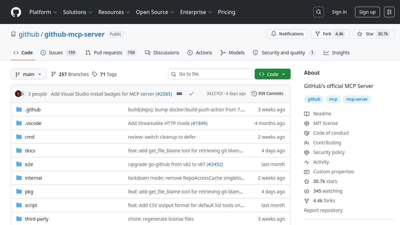Click the Notifications button
The height and width of the screenshot is (225, 400).
tap(287, 34)
